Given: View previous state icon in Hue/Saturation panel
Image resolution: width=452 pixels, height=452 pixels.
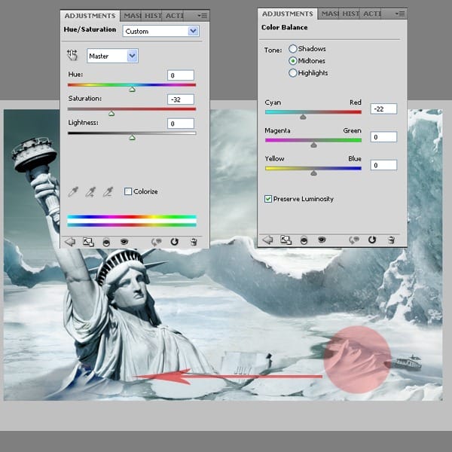Looking at the screenshot, I should pos(156,242).
